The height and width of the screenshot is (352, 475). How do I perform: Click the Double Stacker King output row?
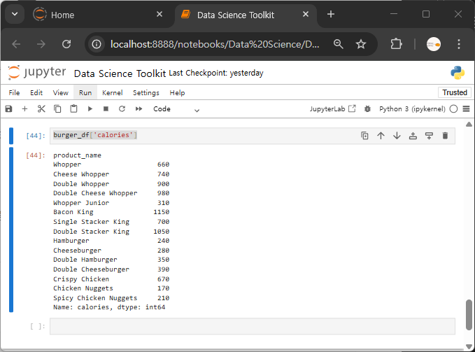(111, 232)
